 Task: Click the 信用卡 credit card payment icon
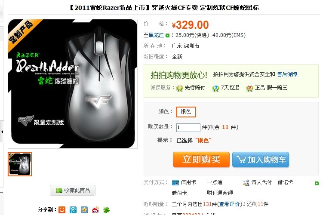(175, 183)
